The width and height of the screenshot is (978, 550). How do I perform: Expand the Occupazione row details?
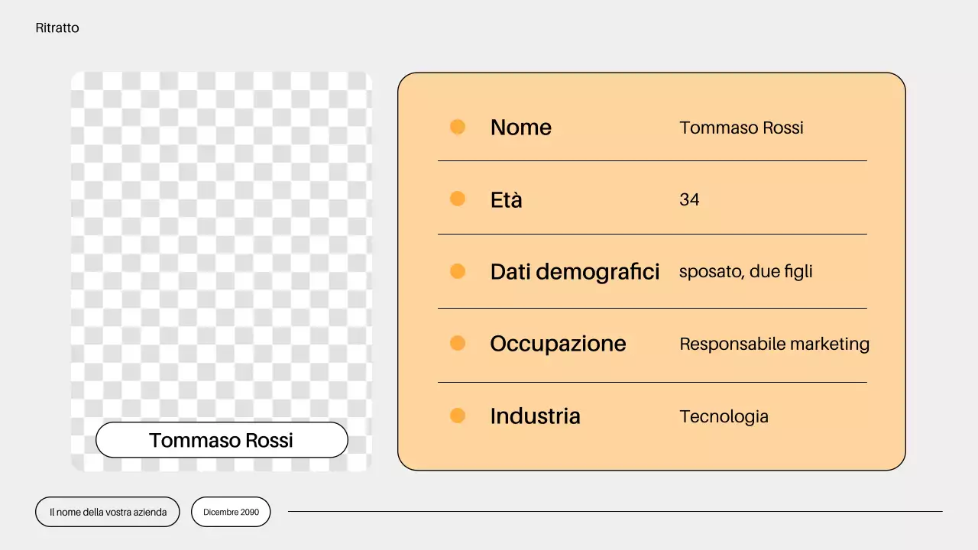tap(558, 343)
